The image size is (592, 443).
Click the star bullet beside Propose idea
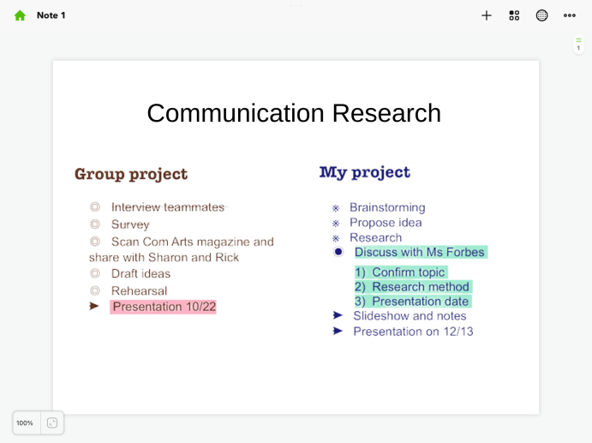click(336, 223)
